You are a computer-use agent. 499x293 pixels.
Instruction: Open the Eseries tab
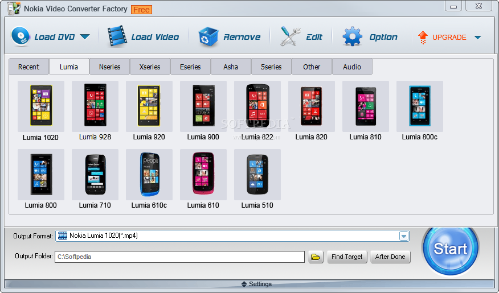[190, 67]
